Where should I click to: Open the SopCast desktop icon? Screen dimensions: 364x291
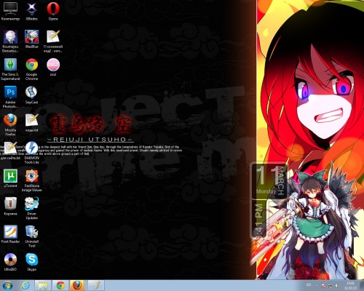31,95
